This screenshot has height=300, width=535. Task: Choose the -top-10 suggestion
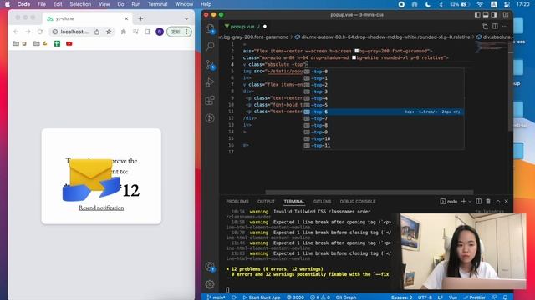tap(383, 139)
